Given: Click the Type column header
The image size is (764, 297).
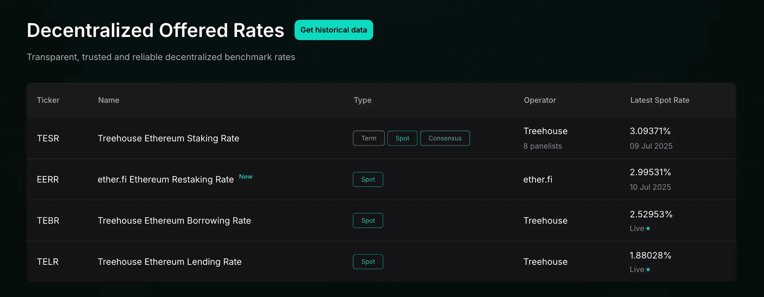Looking at the screenshot, I should pyautogui.click(x=363, y=100).
